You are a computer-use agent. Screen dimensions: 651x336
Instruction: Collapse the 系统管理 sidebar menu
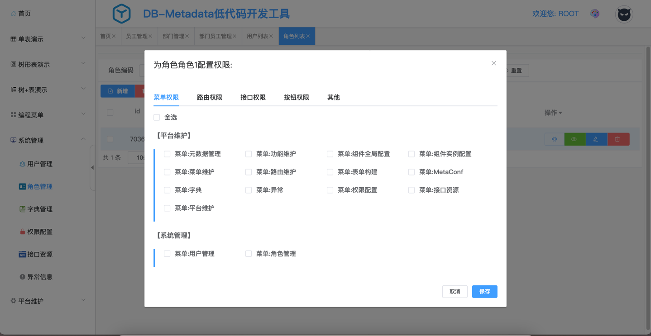[x=48, y=140]
